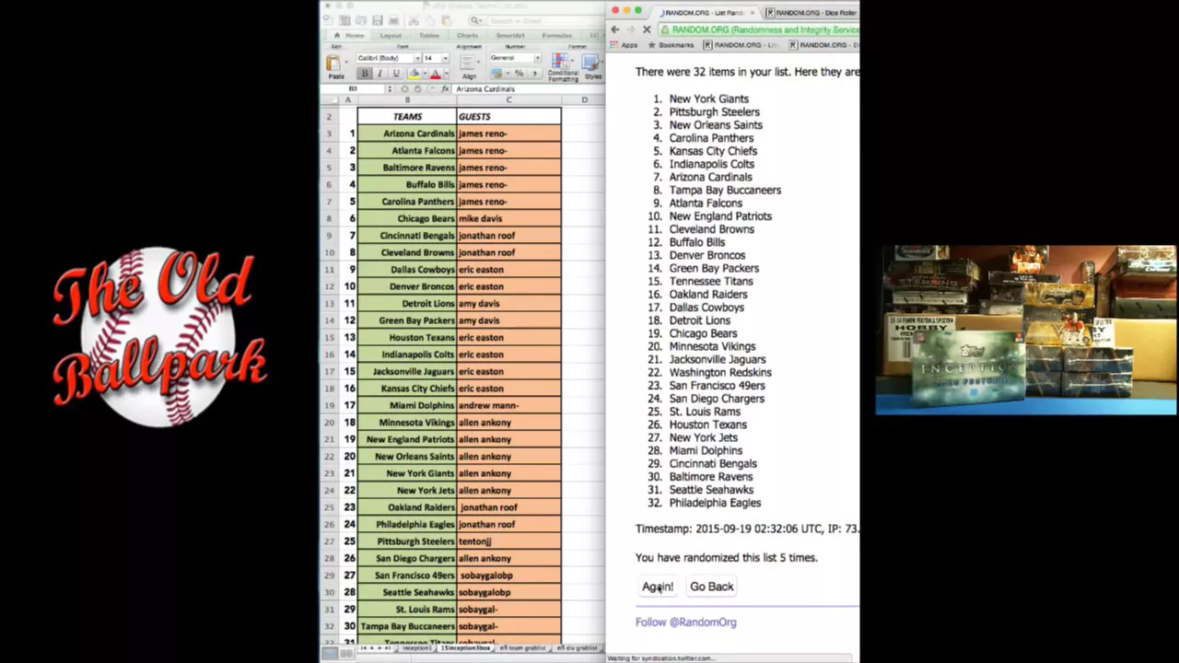Open the Apps bookmark shortcut
Screen dimensions: 1179x663
(x=625, y=45)
